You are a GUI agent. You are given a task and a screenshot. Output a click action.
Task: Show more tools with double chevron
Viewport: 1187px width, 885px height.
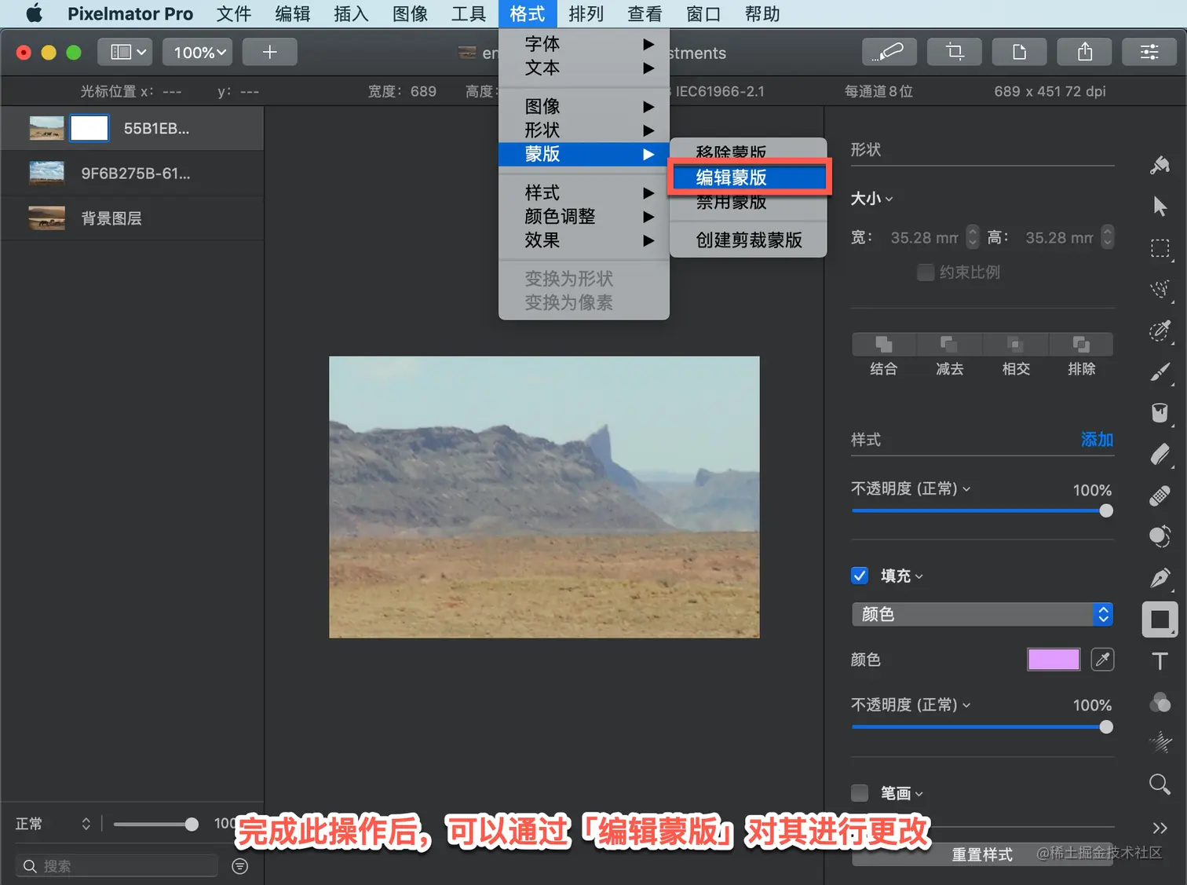click(x=1160, y=828)
